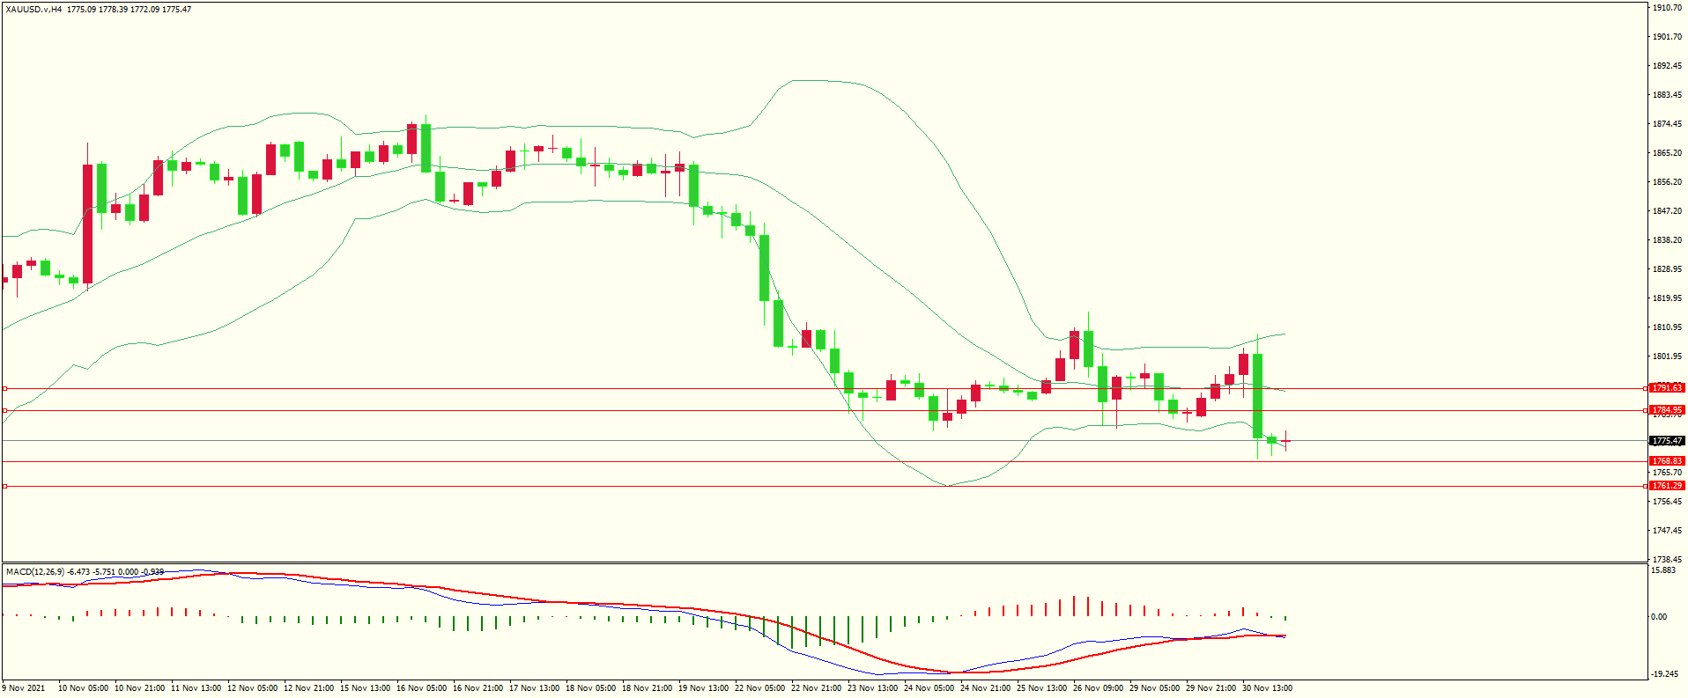Screen dimensions: 1688x698
Task: Select the red 1768.83 price level label
Action: 1667,461
